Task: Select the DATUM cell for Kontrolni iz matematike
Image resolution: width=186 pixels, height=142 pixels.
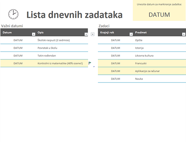Action: pos(18,63)
